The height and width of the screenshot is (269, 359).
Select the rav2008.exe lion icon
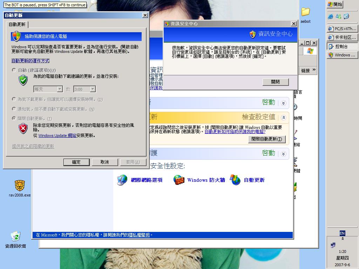pyautogui.click(x=20, y=185)
